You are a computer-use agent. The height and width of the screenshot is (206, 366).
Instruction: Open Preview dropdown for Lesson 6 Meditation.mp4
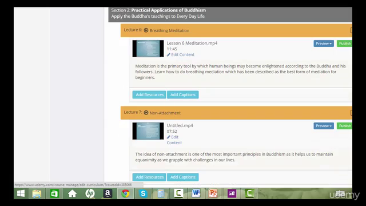324,43
